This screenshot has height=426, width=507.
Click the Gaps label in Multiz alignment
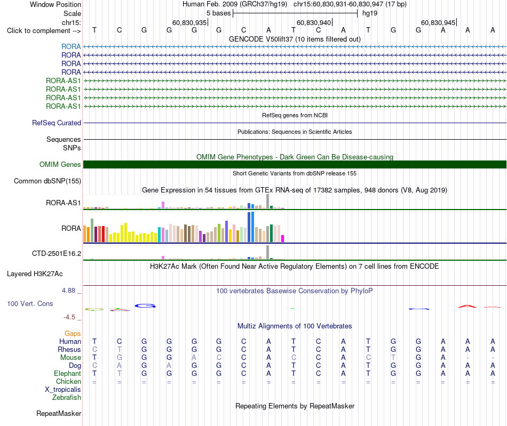73,333
